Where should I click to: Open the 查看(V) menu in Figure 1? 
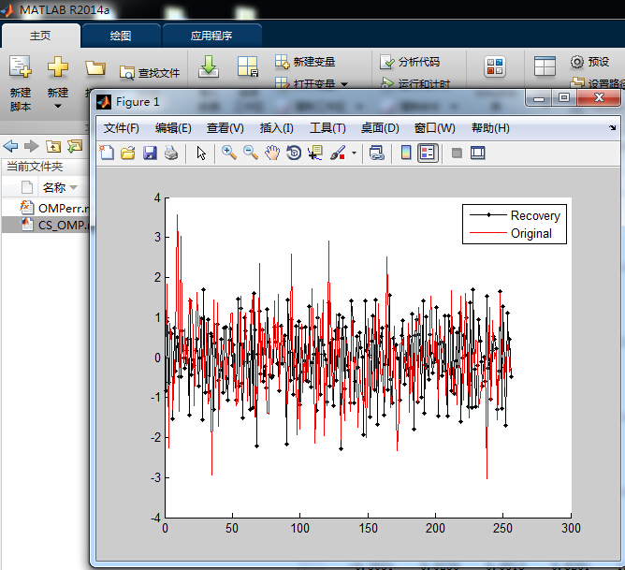(225, 128)
